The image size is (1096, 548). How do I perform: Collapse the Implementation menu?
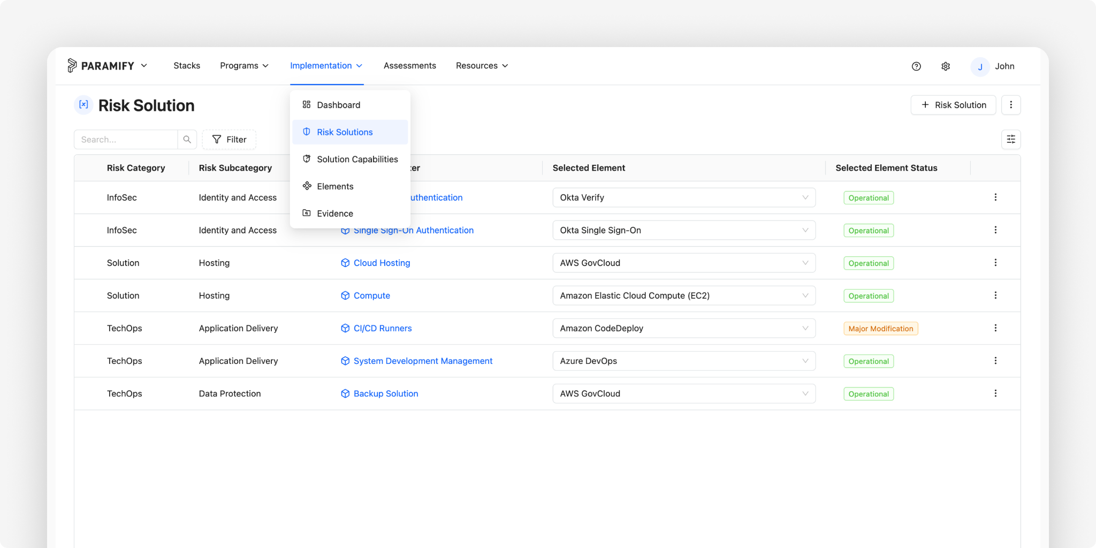click(x=326, y=65)
